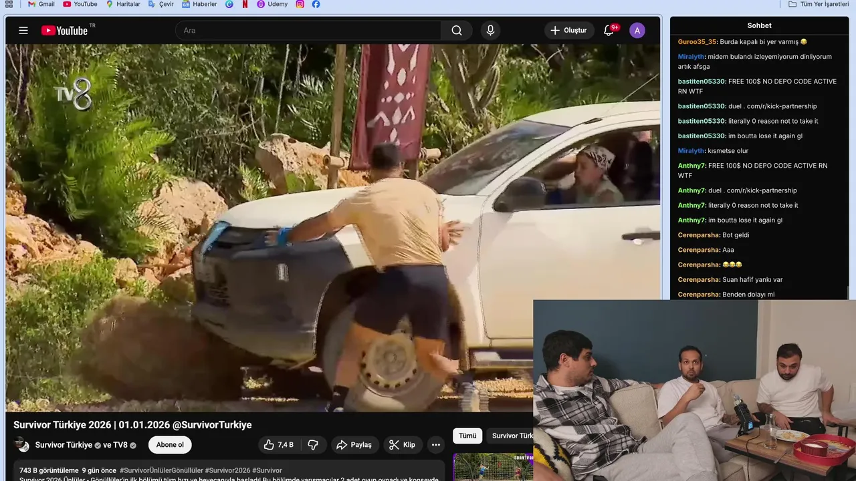856x481 pixels.
Task: Click the Paylaş share button
Action: point(354,445)
